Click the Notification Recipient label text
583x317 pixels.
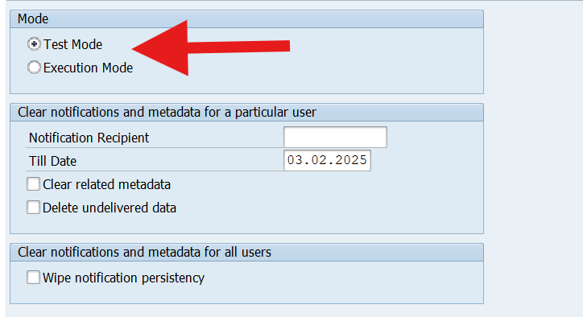(89, 138)
